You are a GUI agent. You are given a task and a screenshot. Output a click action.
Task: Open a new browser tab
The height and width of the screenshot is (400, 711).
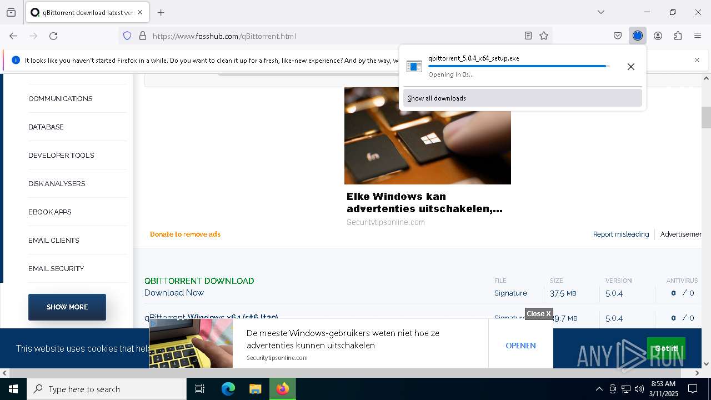click(x=161, y=12)
